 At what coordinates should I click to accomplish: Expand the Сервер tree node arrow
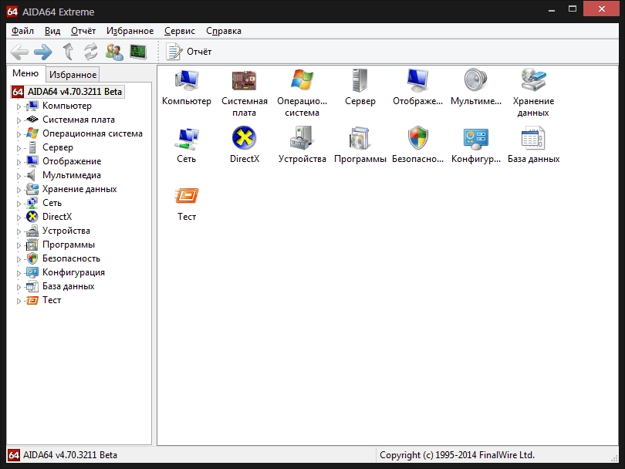coord(19,148)
